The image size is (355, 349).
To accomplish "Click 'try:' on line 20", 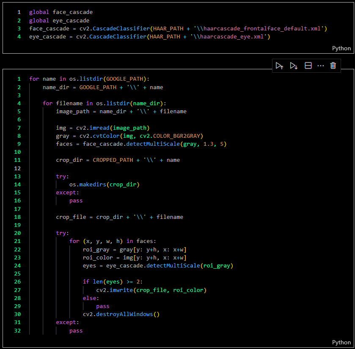I will 62,233.
